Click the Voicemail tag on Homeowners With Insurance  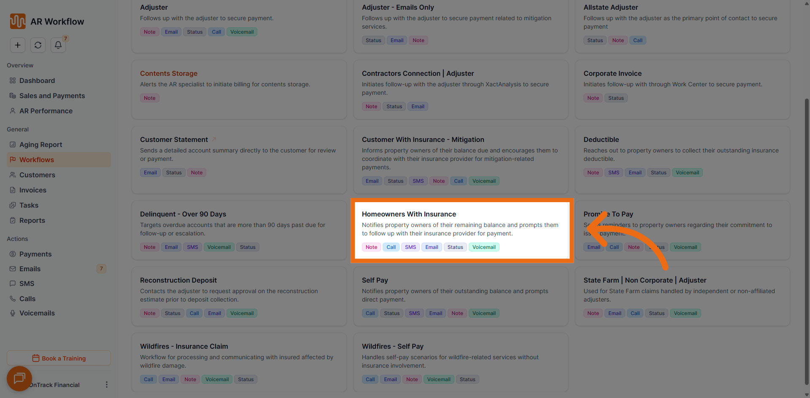[x=483, y=247]
